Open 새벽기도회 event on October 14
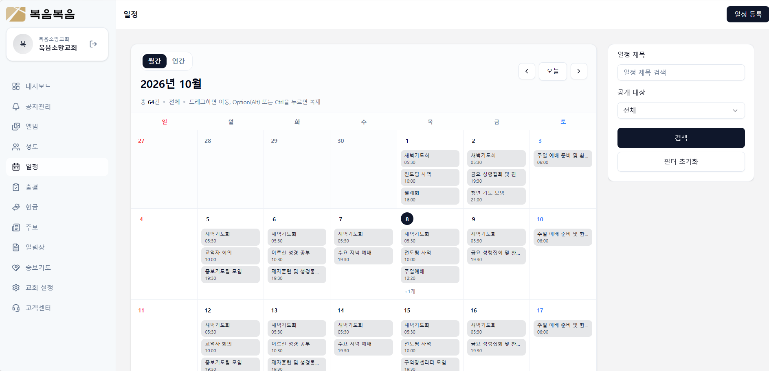The width and height of the screenshot is (769, 371). [x=363, y=328]
